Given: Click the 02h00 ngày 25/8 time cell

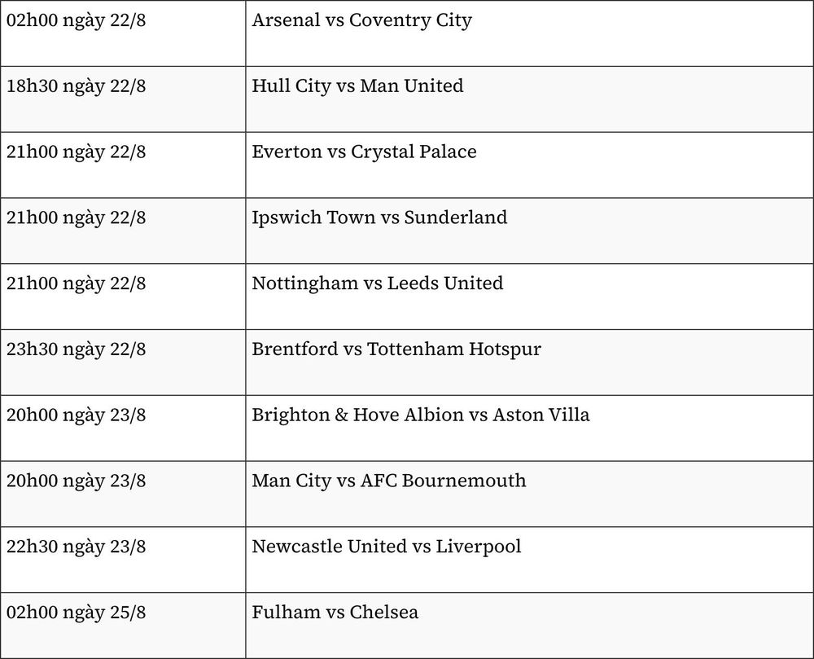Looking at the screenshot, I should tap(123, 626).
